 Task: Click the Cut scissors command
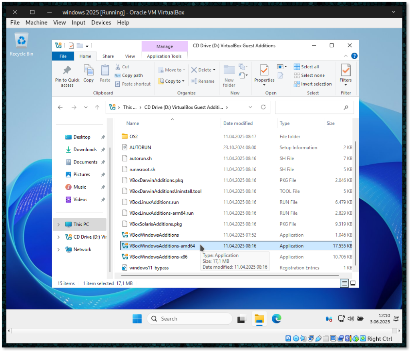122,67
